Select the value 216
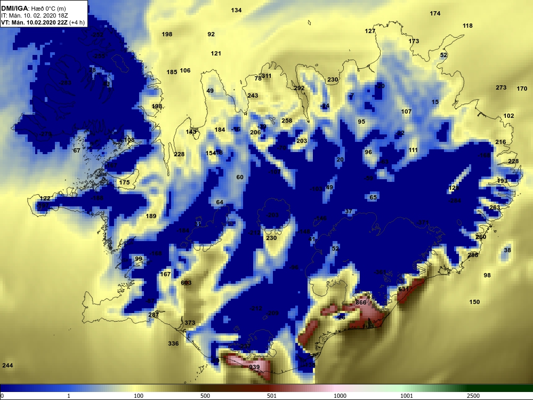This screenshot has height=400, width=533. [500, 142]
